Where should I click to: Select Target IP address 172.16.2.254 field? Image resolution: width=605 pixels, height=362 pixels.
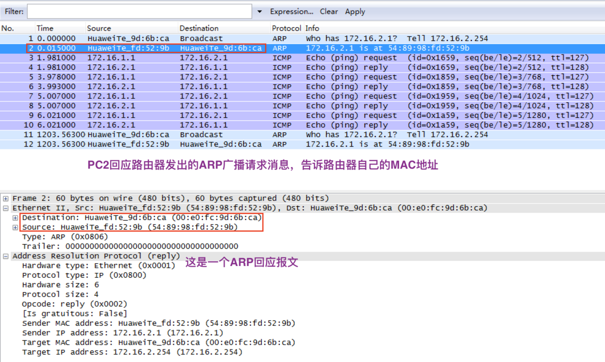click(x=132, y=352)
